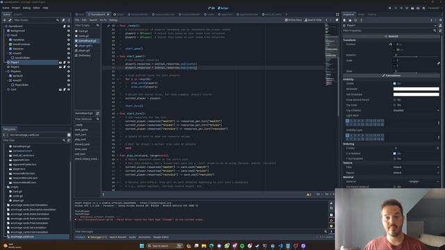
Task: Switch to 2D workspace
Action: coord(211,8)
